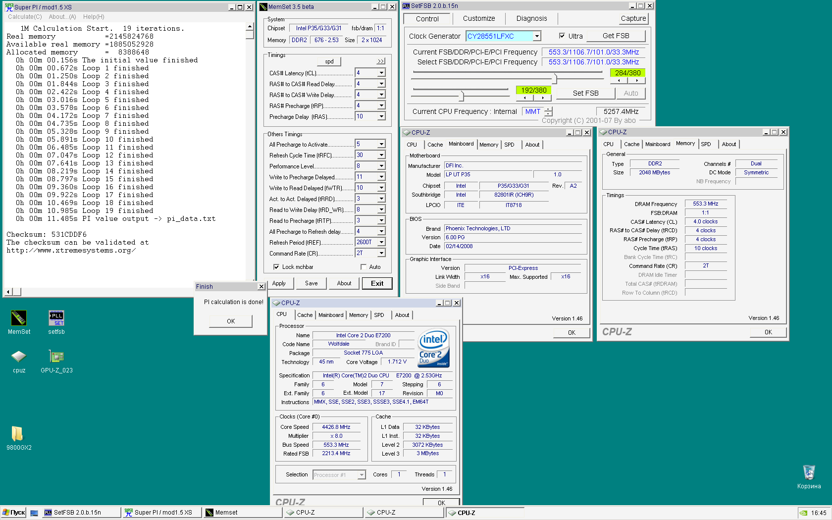Click Super PI vertical scrollbar up arrow

pyautogui.click(x=250, y=28)
